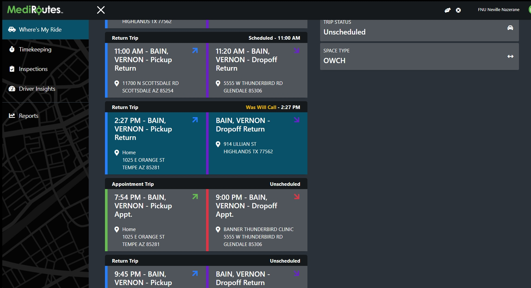Click purple arrow on 914 Lillian St dropoff
Image resolution: width=531 pixels, height=288 pixels.
click(296, 120)
